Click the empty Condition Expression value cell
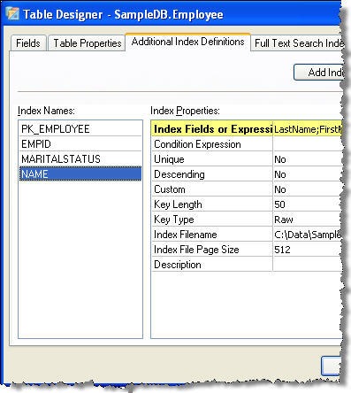 (x=308, y=144)
